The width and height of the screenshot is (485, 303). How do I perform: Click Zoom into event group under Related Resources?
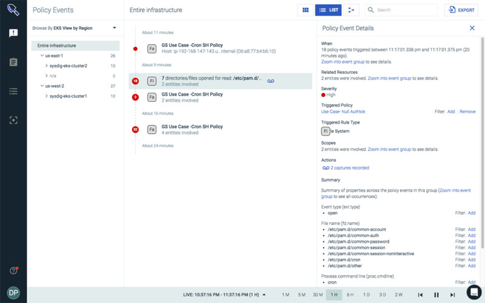[389, 78]
